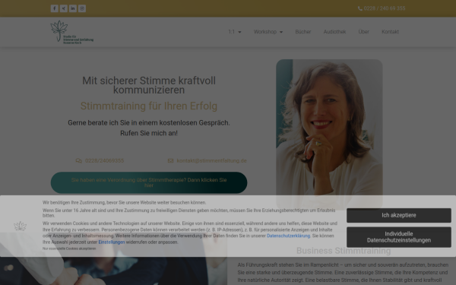Click the text Rufen Sie mich an!

click(149, 133)
